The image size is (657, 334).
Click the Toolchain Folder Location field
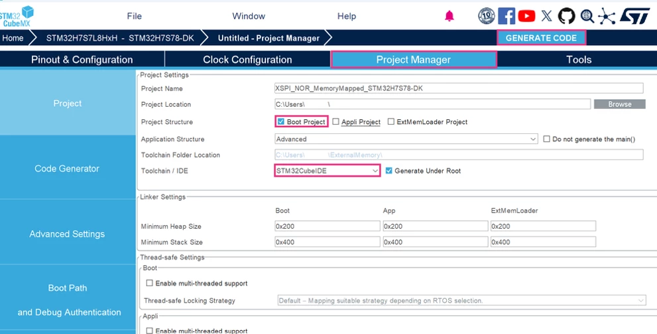[x=459, y=154]
